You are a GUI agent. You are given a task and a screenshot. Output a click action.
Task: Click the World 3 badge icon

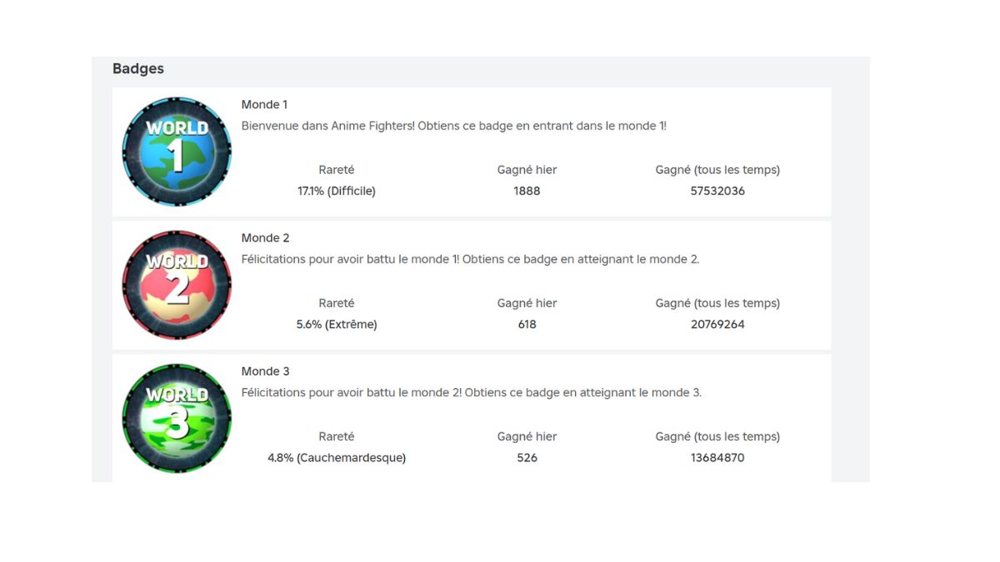pos(177,418)
